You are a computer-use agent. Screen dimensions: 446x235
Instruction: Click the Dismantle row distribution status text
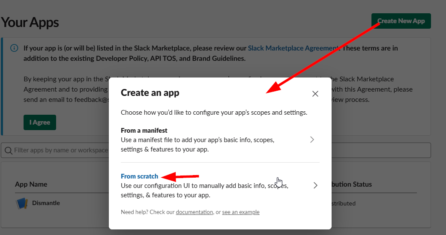pyautogui.click(x=343, y=204)
